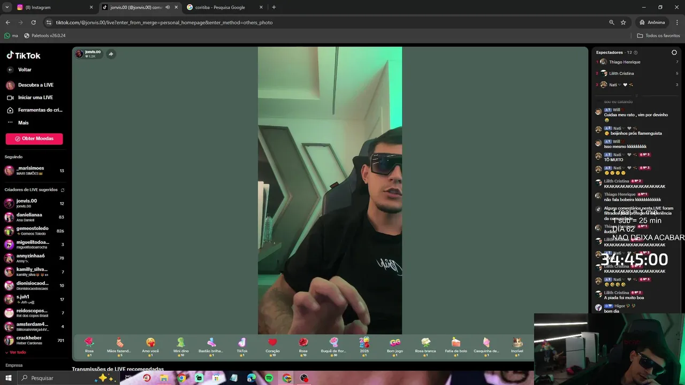Send the Buquê de flores gift
Screen dimensions: 685x385
tap(333, 346)
